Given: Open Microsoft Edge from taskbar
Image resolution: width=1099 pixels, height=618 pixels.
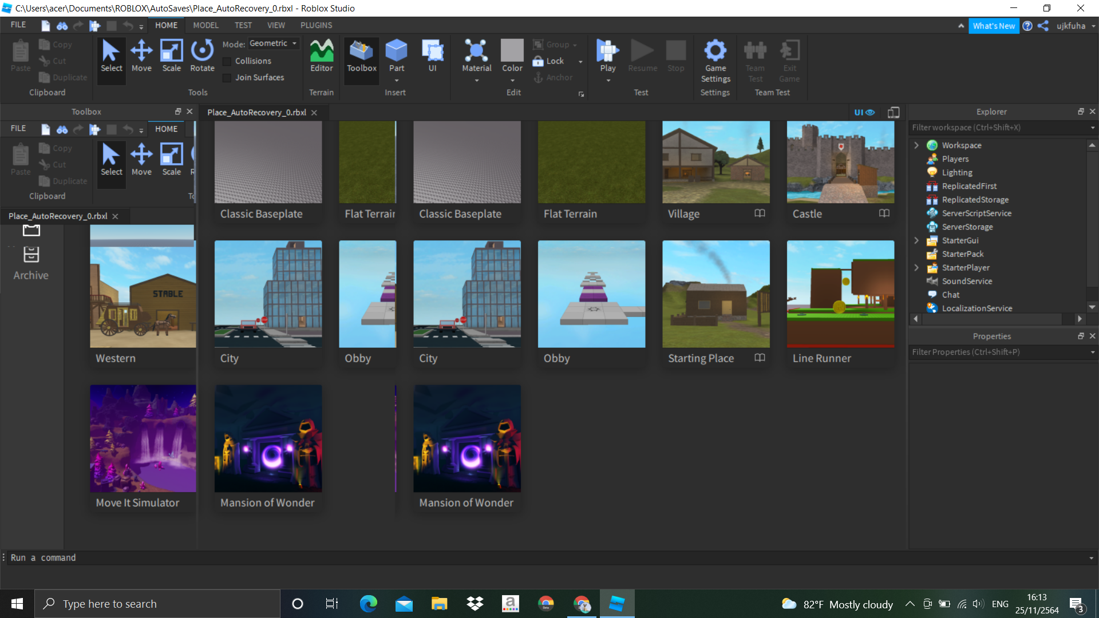Looking at the screenshot, I should coord(368,604).
